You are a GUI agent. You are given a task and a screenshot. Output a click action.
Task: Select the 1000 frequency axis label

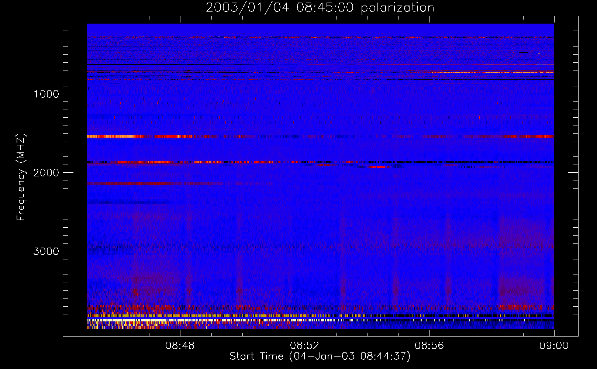(46, 94)
